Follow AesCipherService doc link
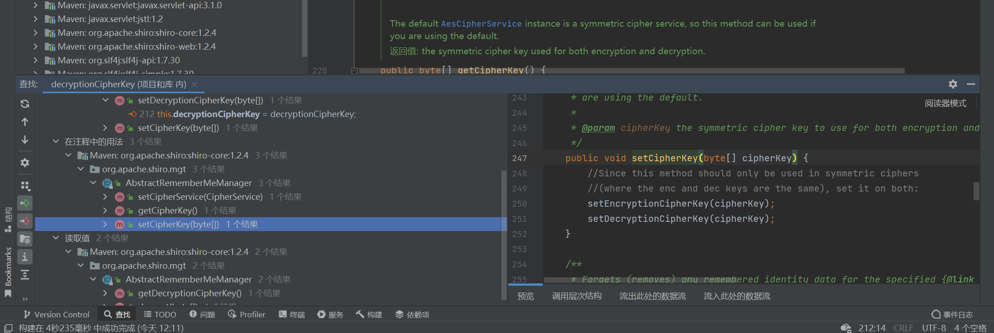The height and width of the screenshot is (333, 994). coord(481,24)
